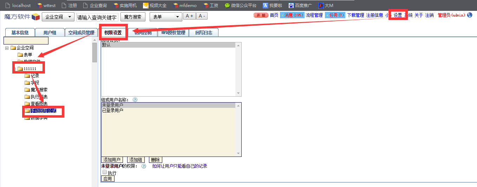
Task: Open the 关于 about link
Action: click(419, 15)
